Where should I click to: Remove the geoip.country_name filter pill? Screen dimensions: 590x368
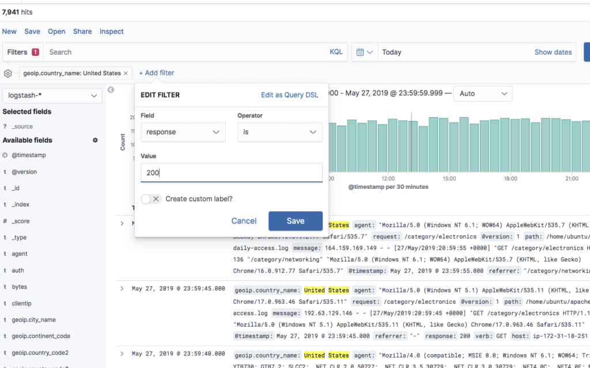[126, 73]
